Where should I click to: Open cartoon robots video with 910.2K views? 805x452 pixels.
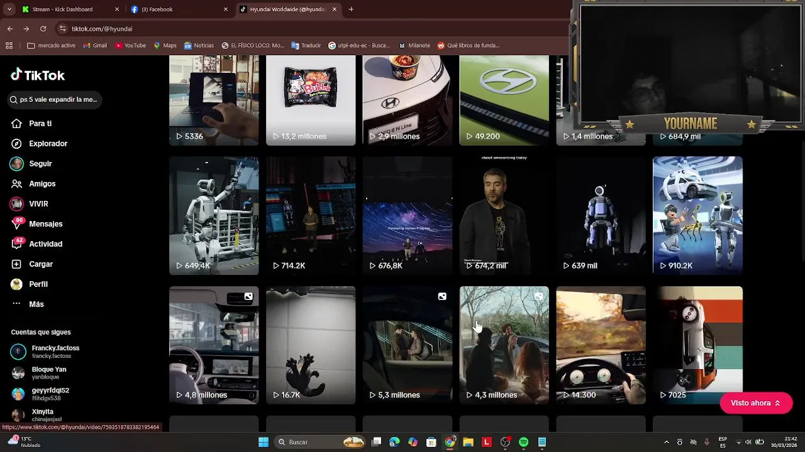697,215
